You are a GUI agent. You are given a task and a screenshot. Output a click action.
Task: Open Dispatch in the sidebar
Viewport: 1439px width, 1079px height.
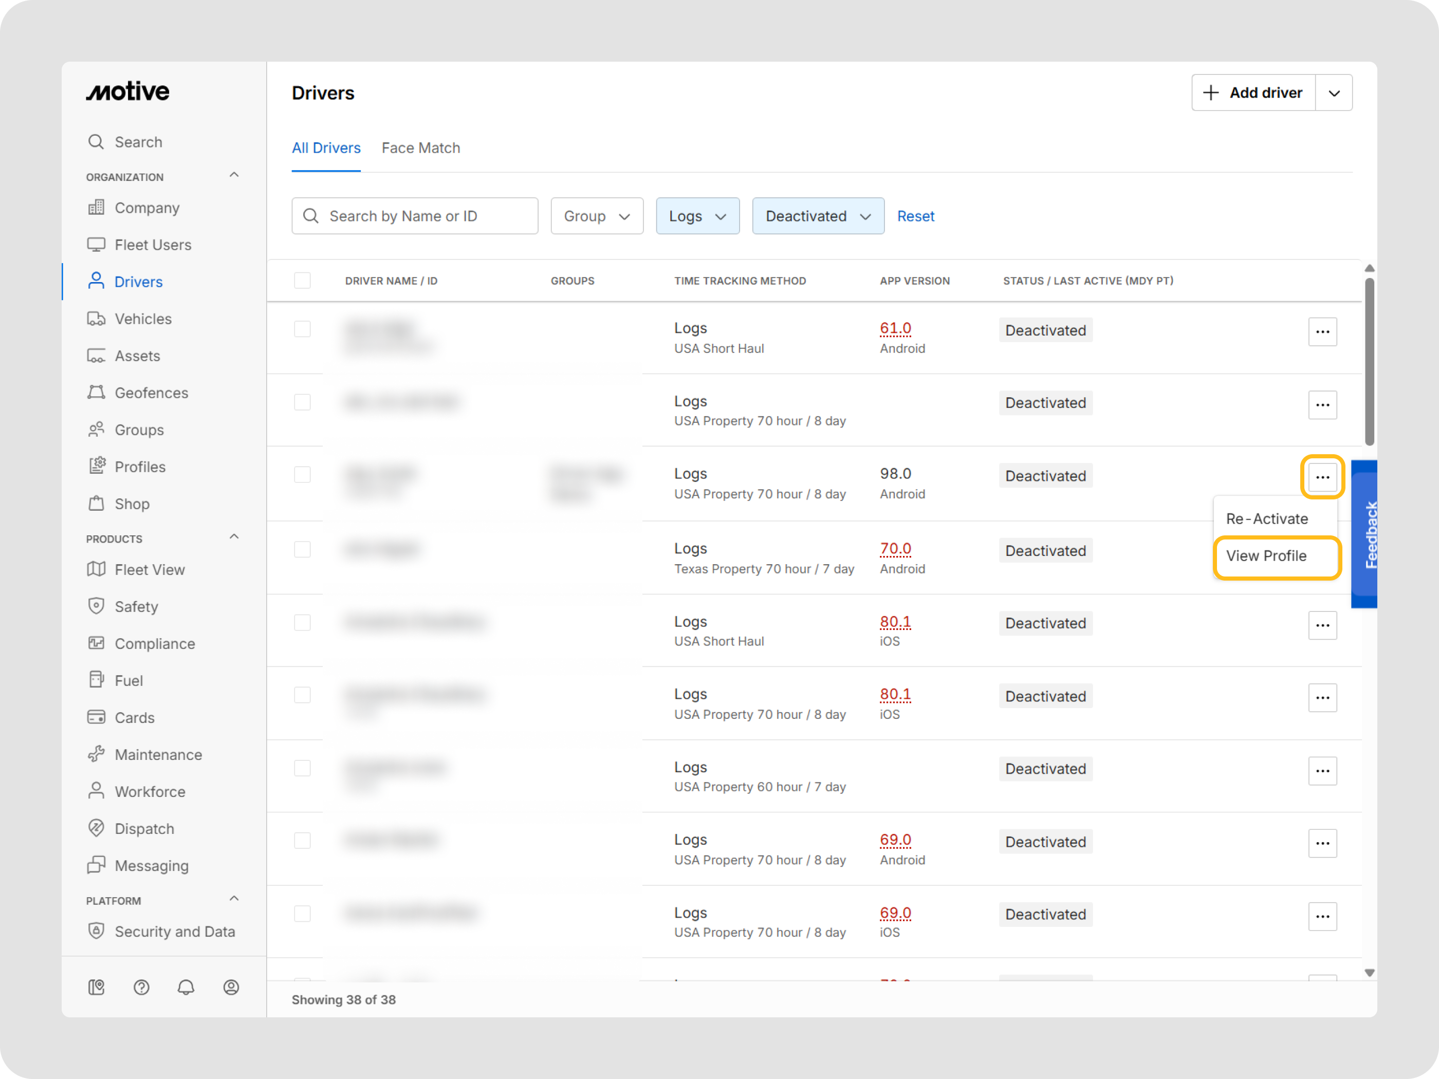point(144,829)
